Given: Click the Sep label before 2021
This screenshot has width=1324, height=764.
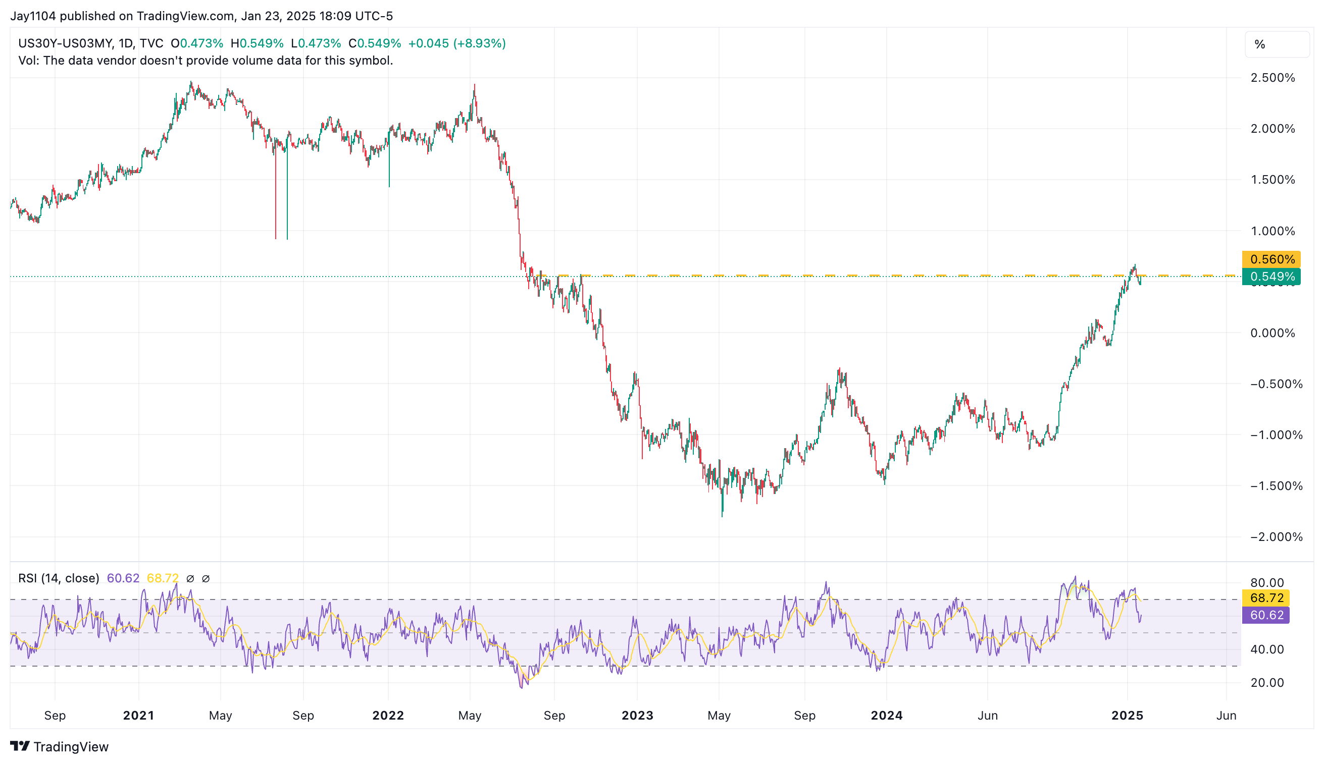Looking at the screenshot, I should click(55, 715).
